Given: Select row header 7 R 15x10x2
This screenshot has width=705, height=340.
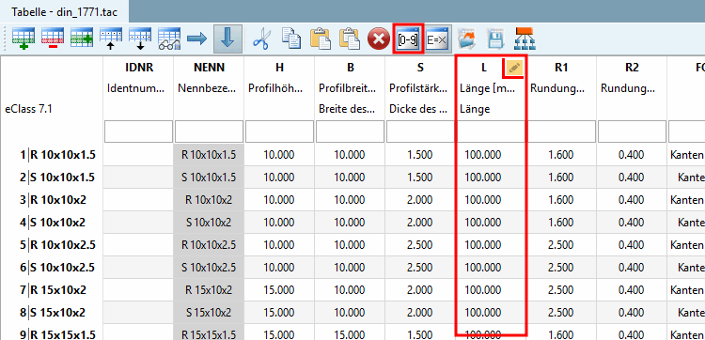Looking at the screenshot, I should click(x=52, y=290).
